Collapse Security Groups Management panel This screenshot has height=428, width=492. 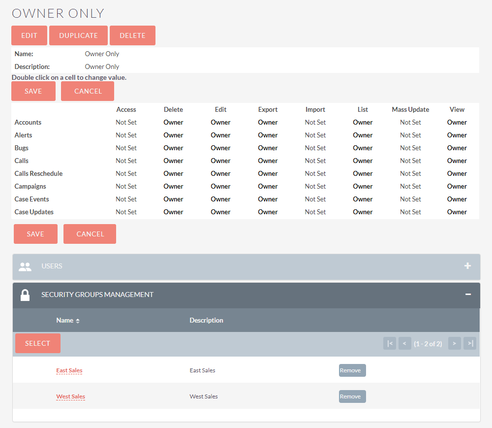tap(468, 295)
